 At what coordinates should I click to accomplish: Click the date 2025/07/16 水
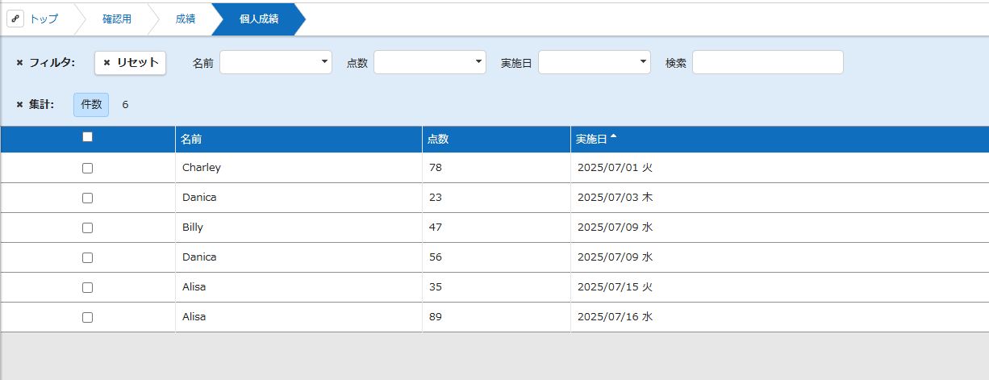point(615,317)
